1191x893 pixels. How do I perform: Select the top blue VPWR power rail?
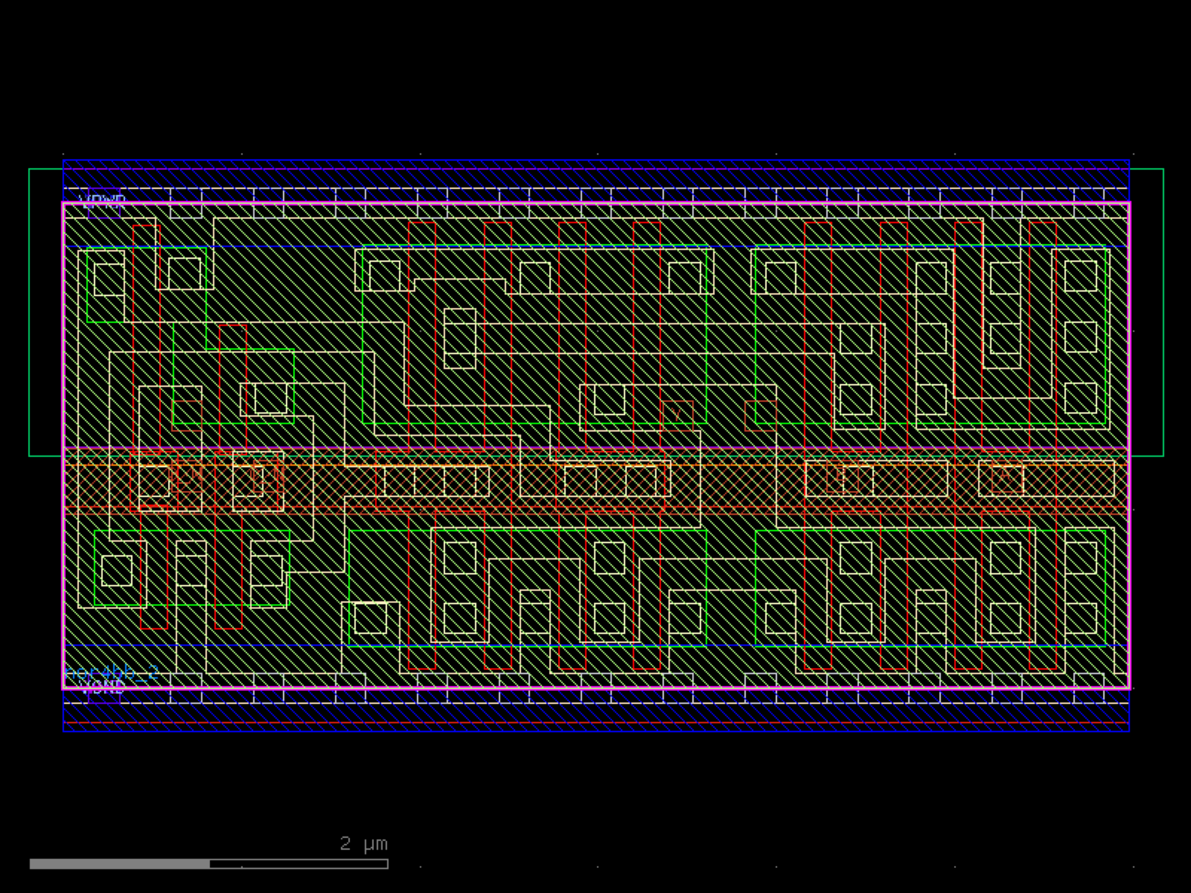tap(595, 179)
